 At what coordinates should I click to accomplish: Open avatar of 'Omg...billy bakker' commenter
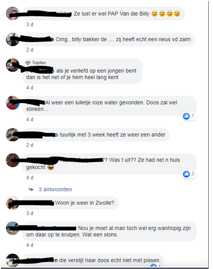12,39
